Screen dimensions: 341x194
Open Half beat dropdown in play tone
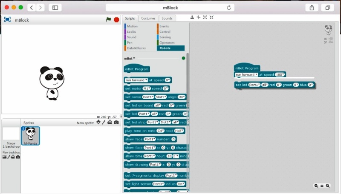[179, 131]
